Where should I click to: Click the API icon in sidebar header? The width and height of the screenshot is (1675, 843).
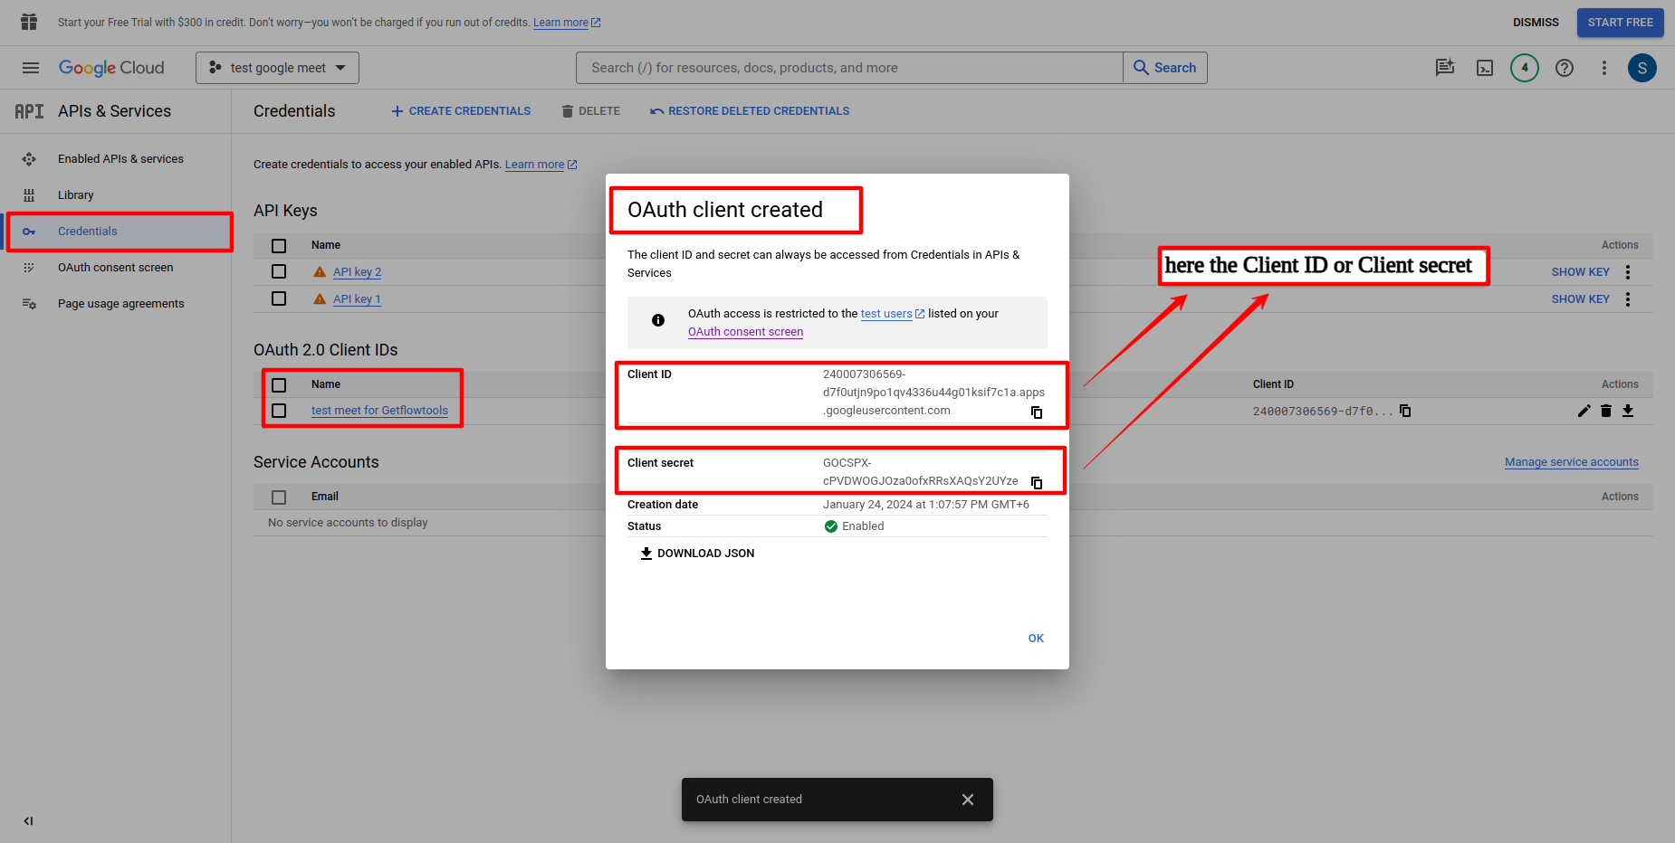[29, 111]
